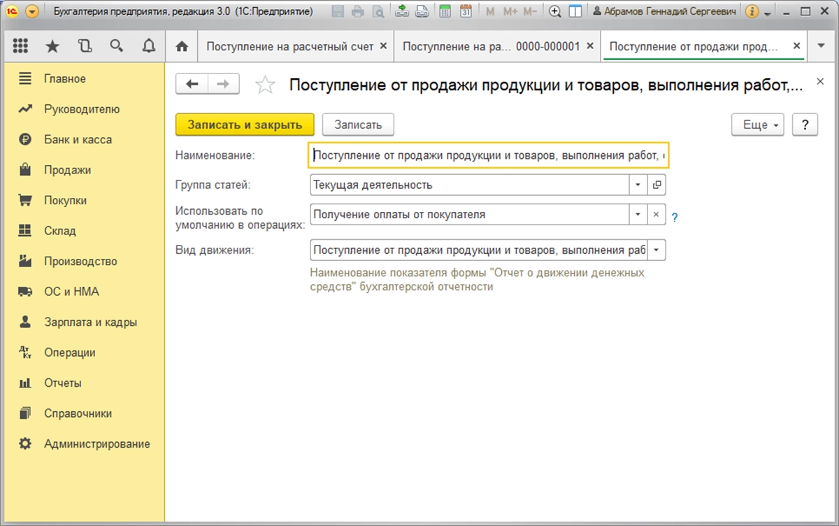The height and width of the screenshot is (526, 839).
Task: Switch to Поступление на расчетный счет tab
Action: 288,46
